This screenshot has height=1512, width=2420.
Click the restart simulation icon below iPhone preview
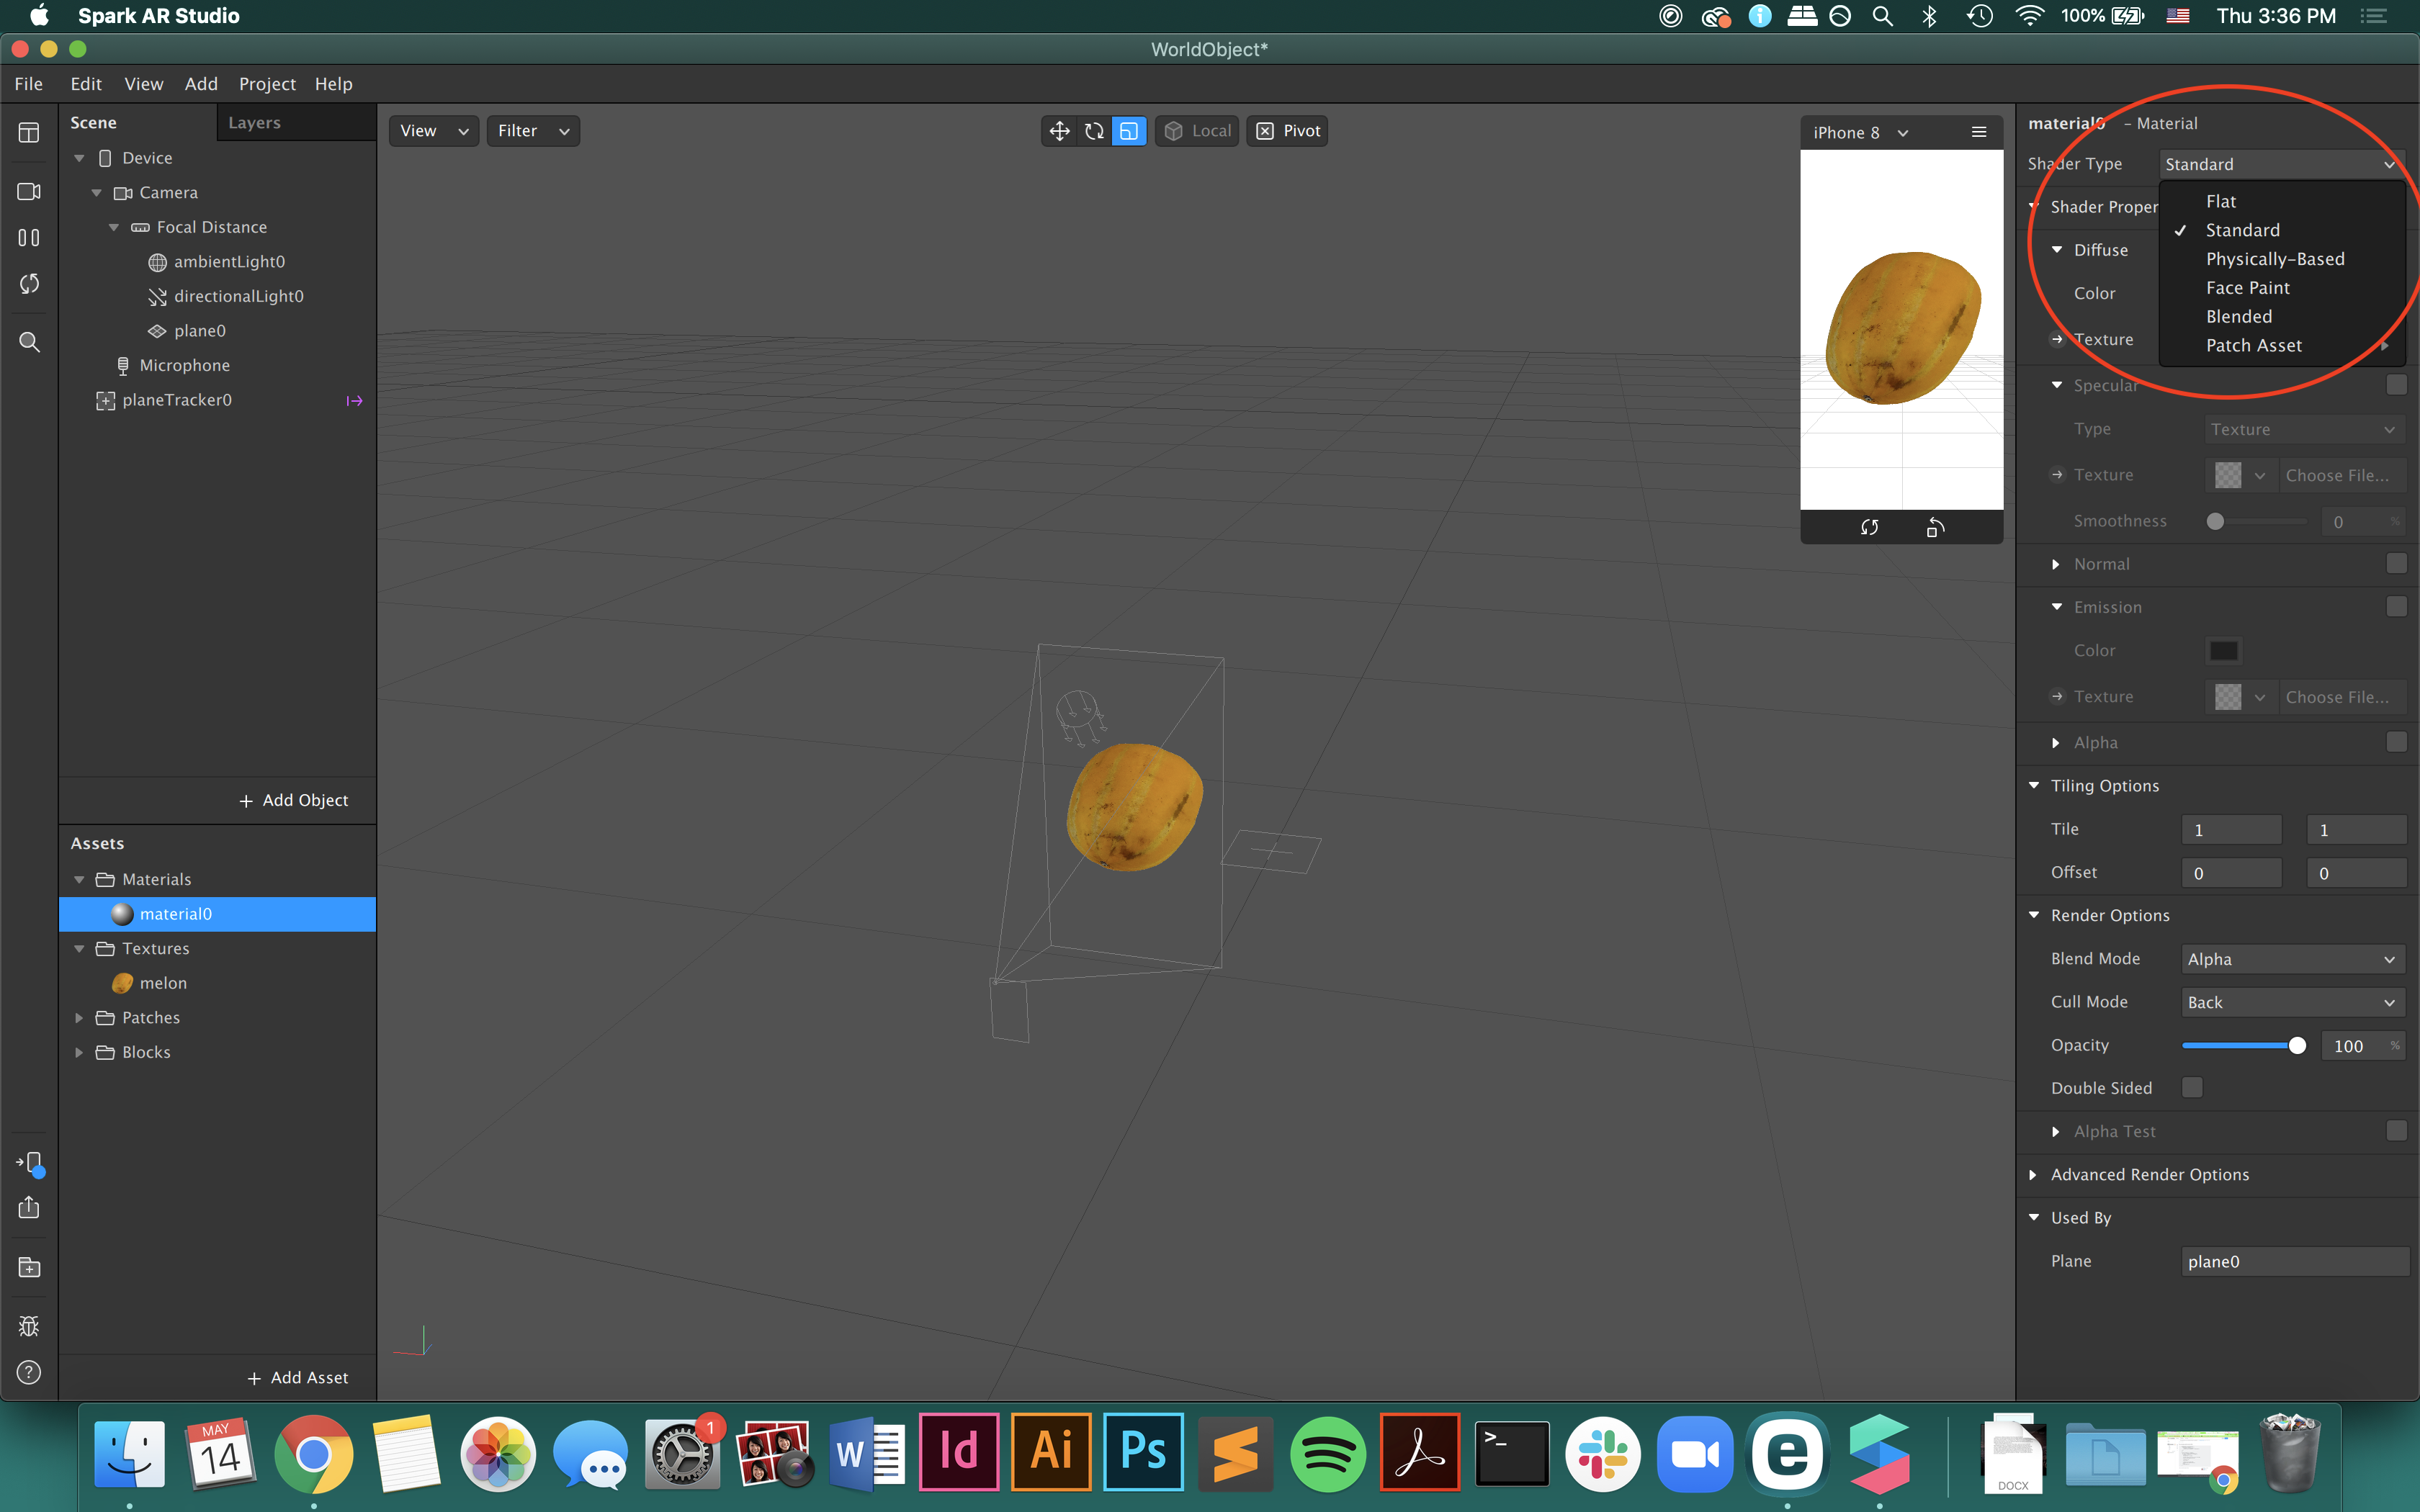click(x=1869, y=528)
